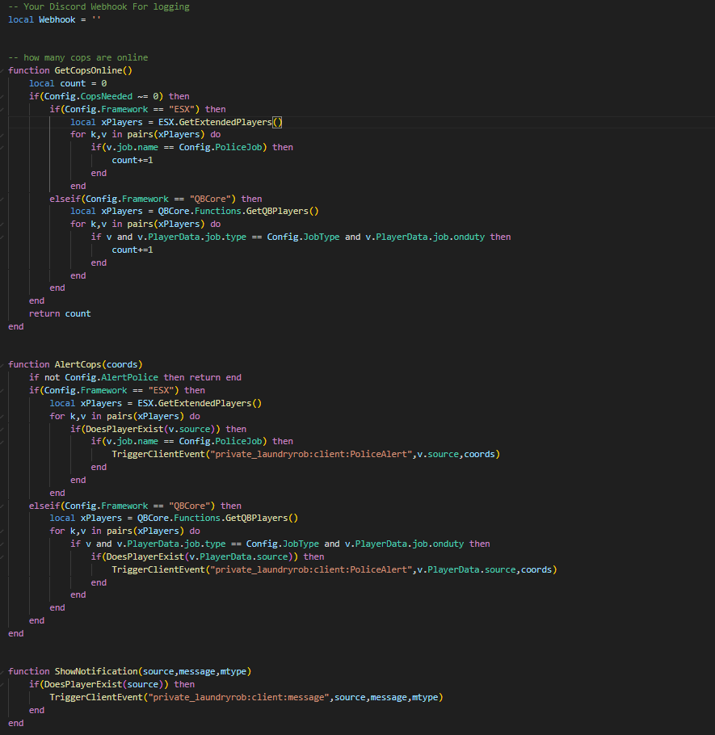Click the empty quotes assigned to Webhook

coord(96,19)
